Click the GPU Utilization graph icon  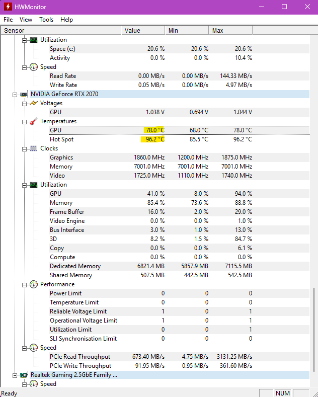coord(34,185)
